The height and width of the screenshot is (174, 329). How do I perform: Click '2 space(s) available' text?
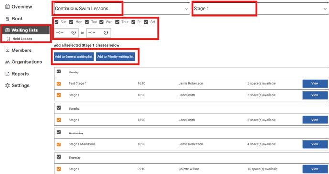point(262,120)
